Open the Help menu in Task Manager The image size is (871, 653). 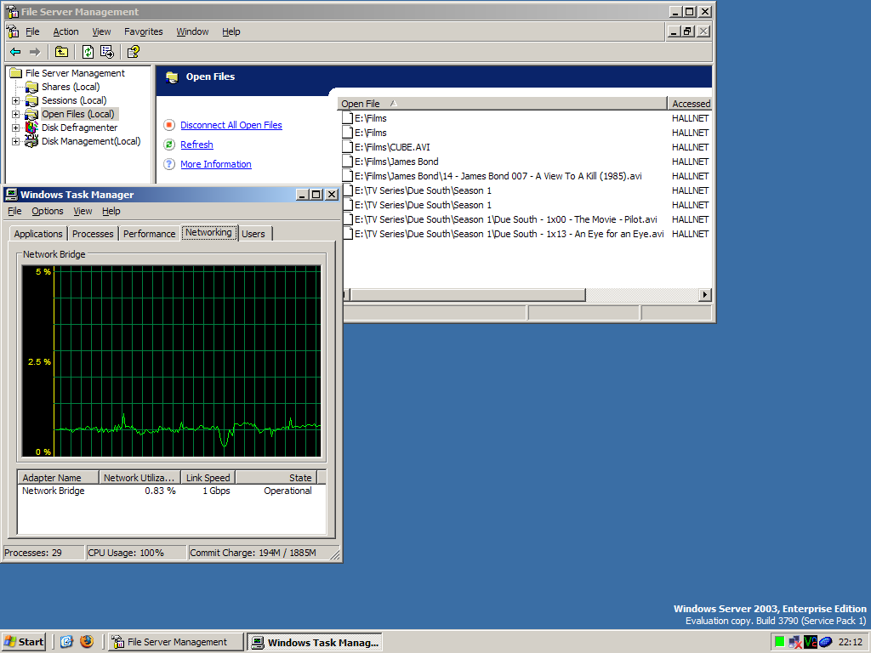[111, 211]
